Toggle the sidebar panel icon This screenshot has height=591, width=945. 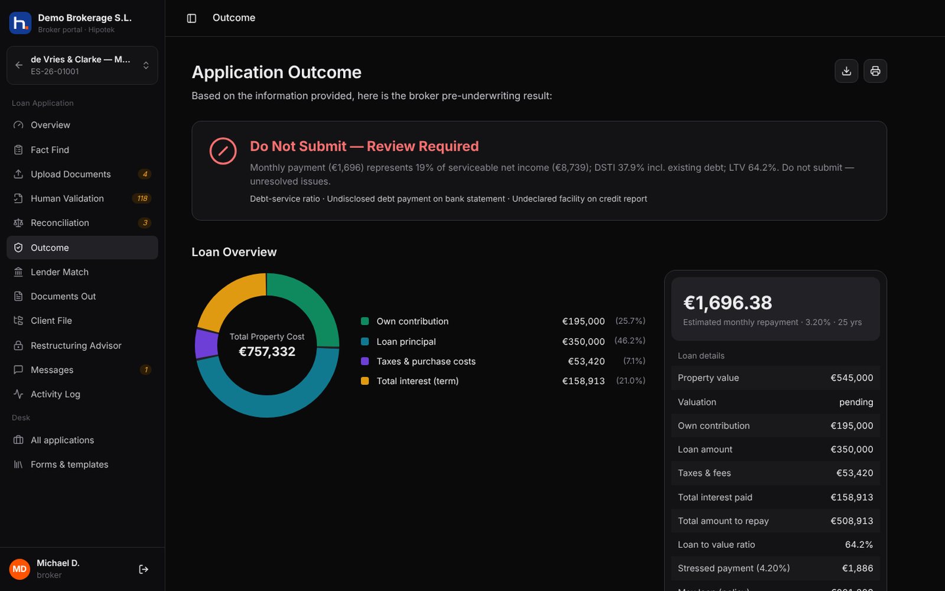pos(191,18)
